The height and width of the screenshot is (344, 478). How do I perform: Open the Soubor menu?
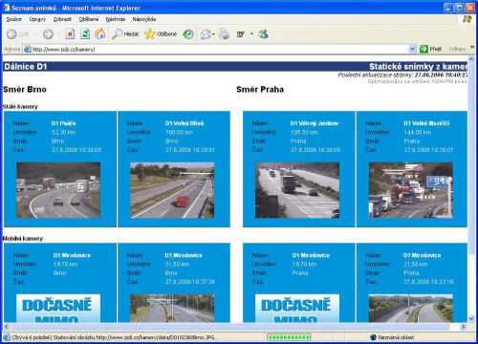point(14,19)
